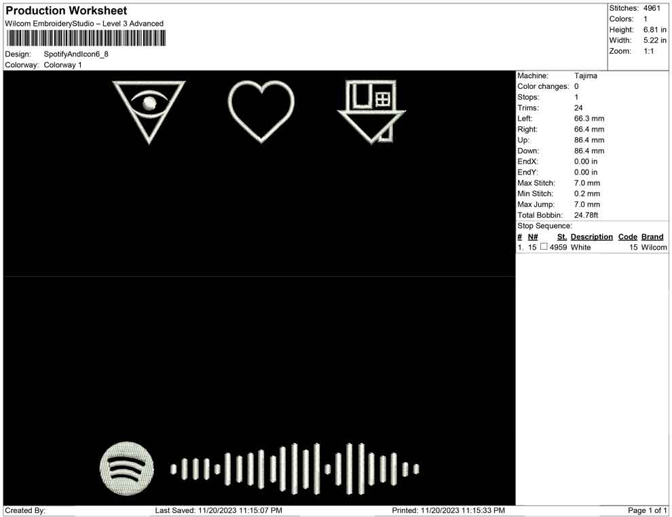Click the Stitches value '4961'
The width and height of the screenshot is (672, 517).
(x=652, y=8)
